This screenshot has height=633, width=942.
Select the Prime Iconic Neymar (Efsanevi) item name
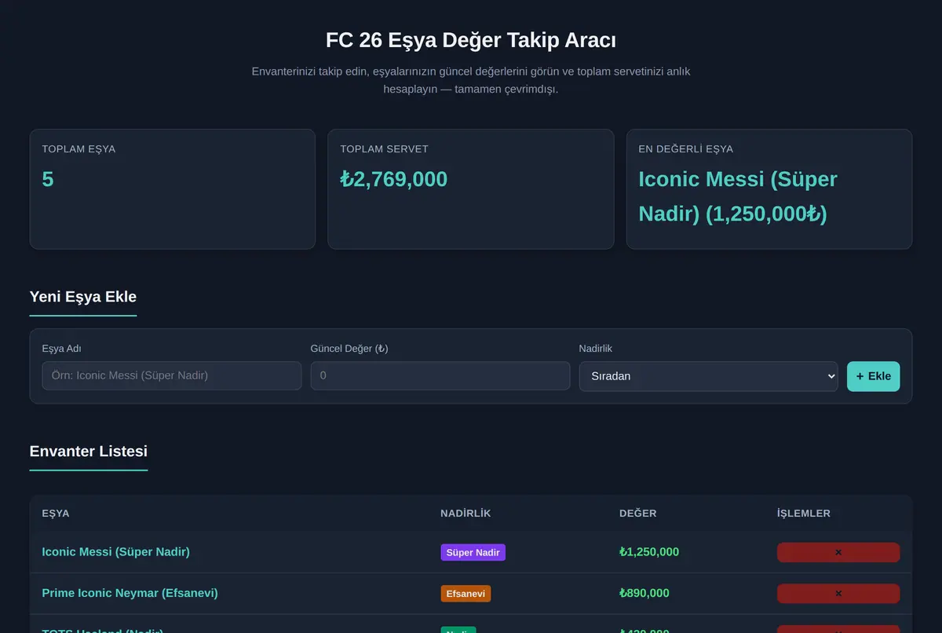130,593
